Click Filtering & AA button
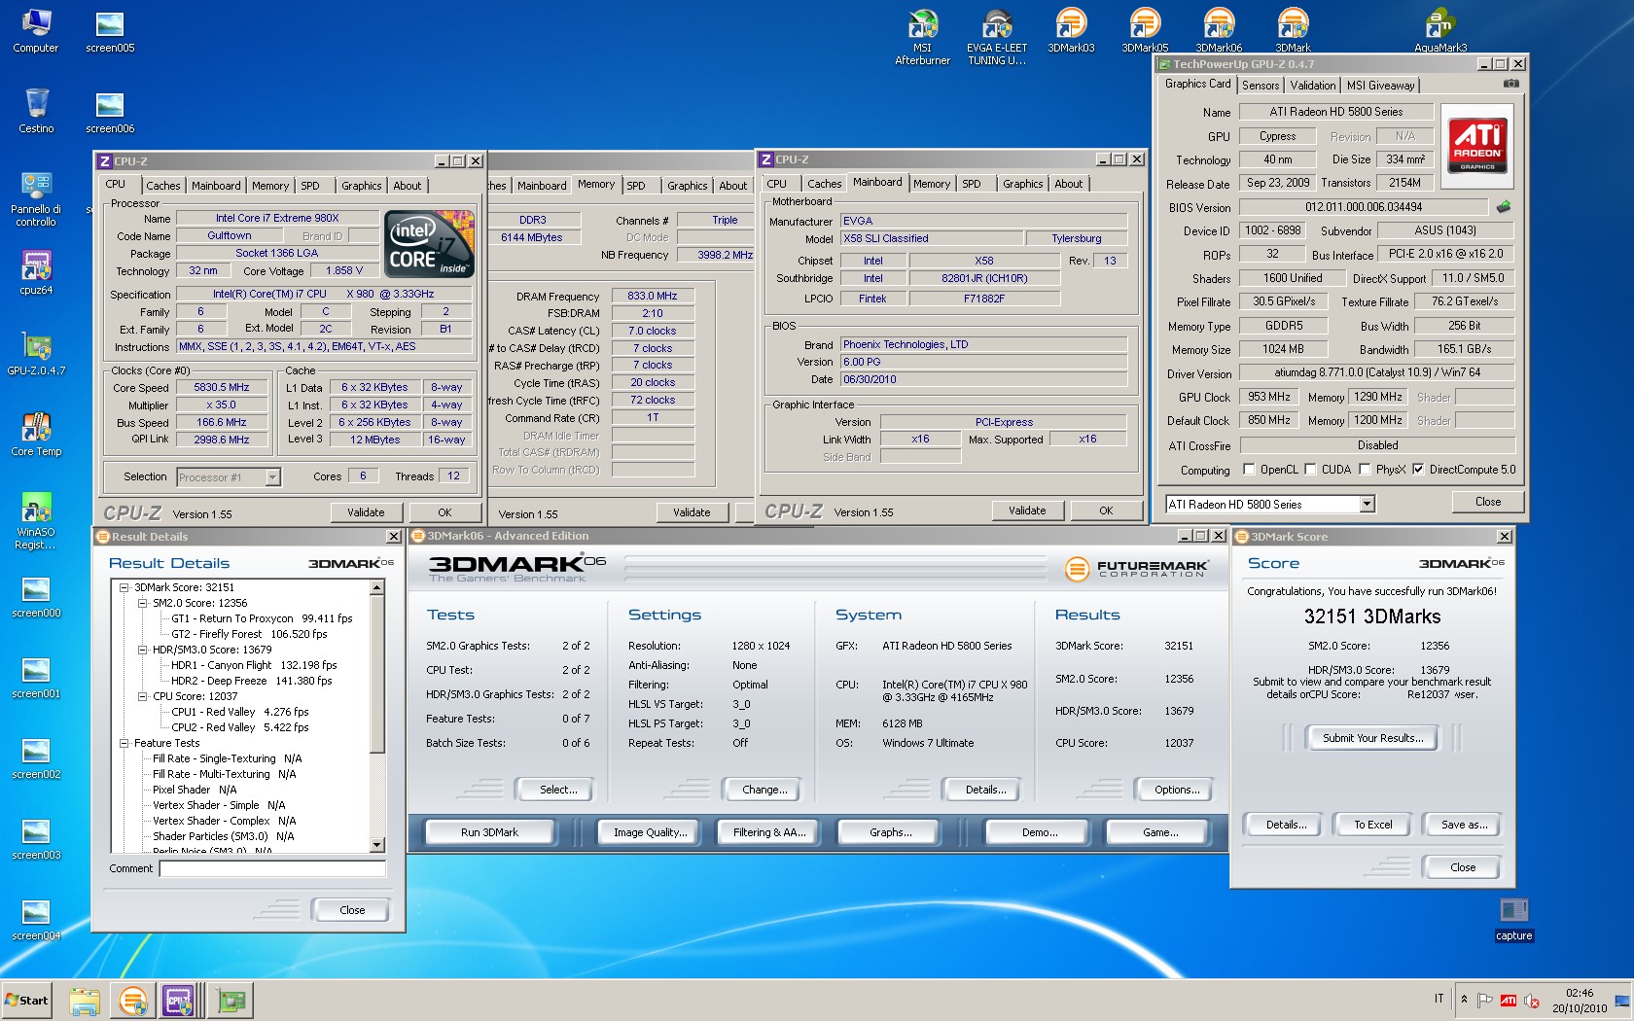This screenshot has height=1021, width=1634. [x=769, y=832]
